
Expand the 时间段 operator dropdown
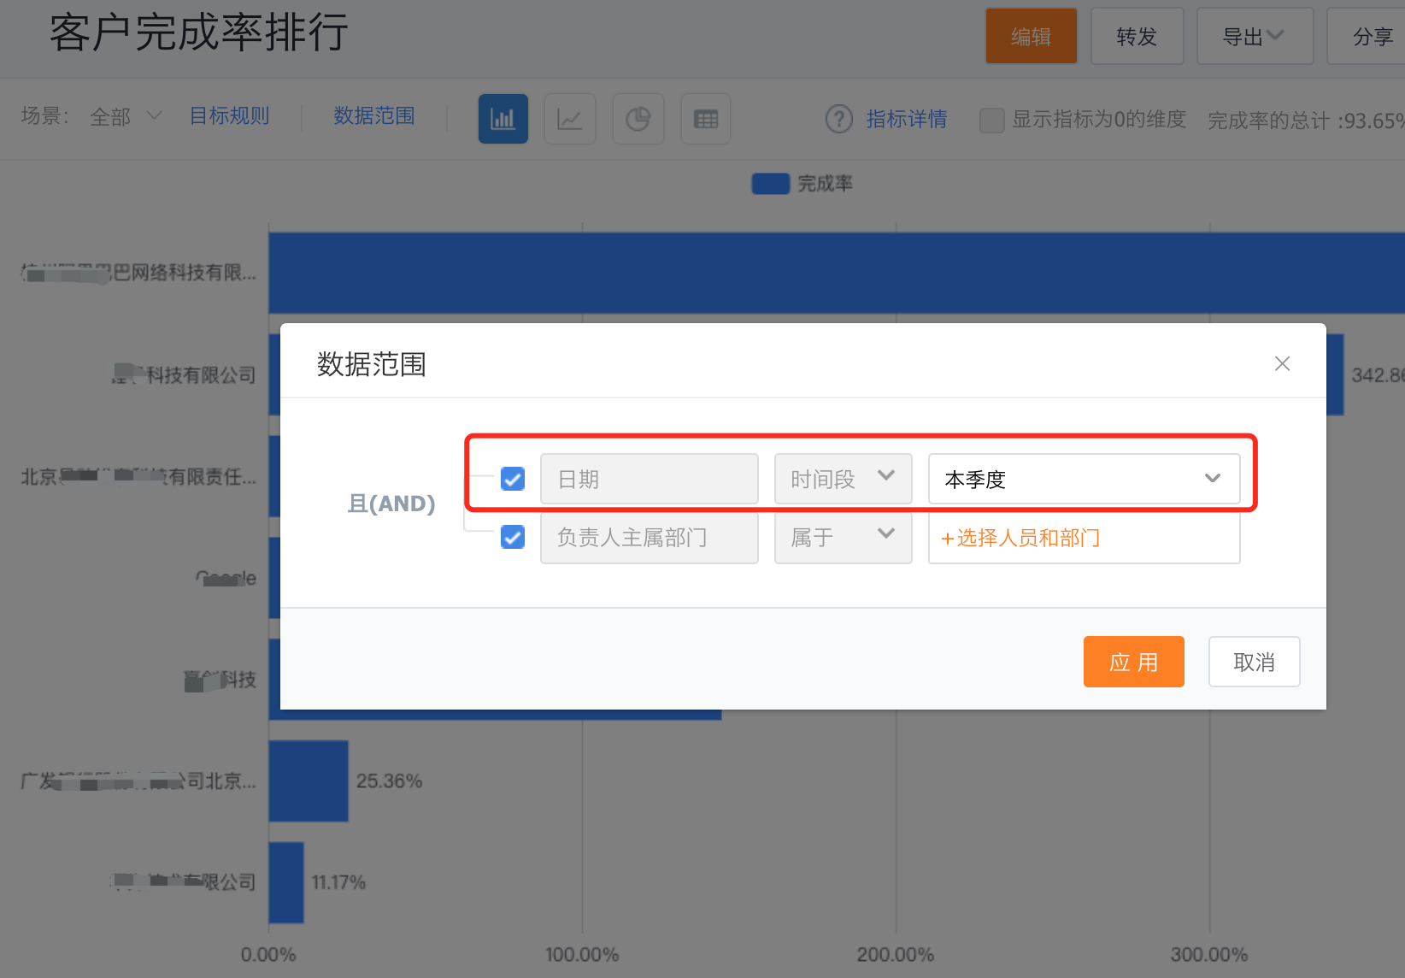[843, 479]
